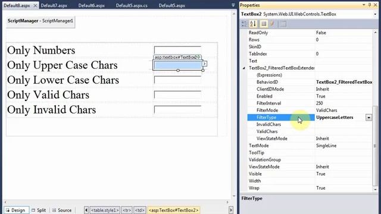Toggle auto-hide pin on Properties panel

click(x=370, y=5)
